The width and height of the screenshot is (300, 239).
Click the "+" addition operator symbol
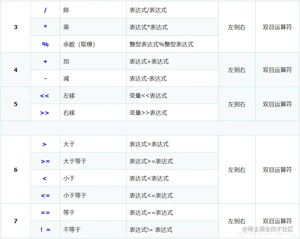click(45, 61)
